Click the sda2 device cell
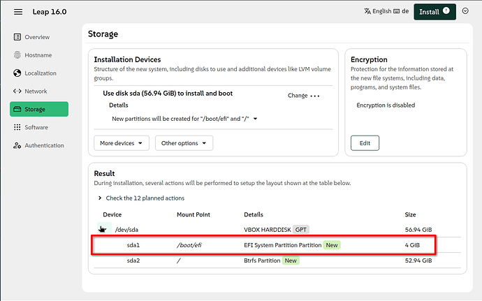 (x=133, y=260)
